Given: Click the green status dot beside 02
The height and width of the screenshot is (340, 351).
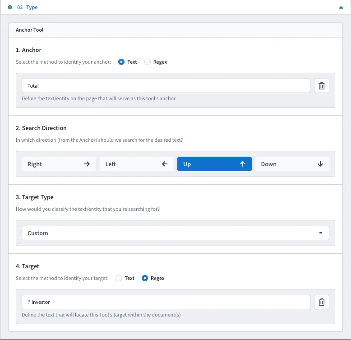Looking at the screenshot, I should tap(10, 7).
